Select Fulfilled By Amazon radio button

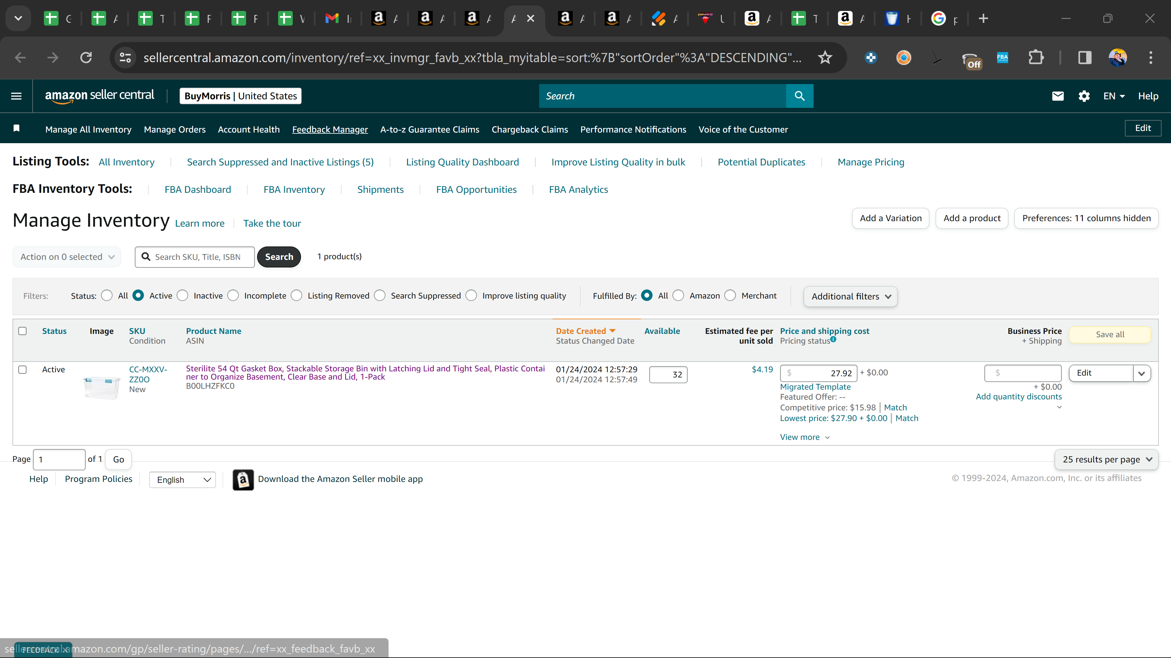coord(678,295)
